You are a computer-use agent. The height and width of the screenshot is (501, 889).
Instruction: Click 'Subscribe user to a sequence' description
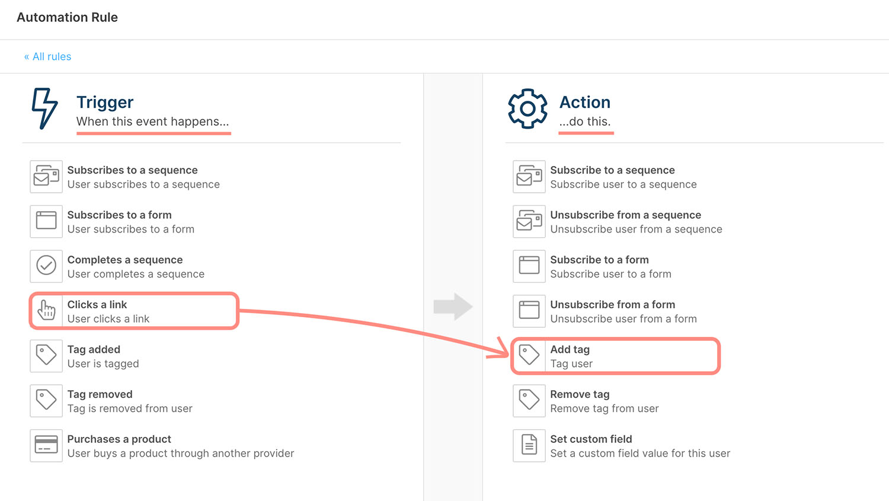623,184
